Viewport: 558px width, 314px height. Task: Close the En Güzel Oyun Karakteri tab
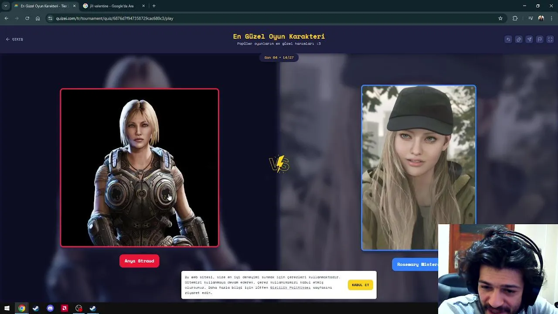[74, 6]
